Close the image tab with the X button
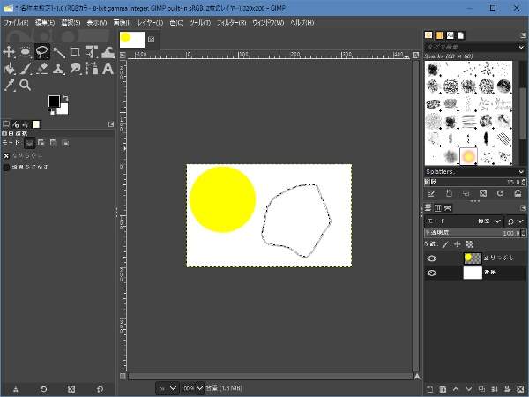This screenshot has width=529, height=397. click(x=151, y=40)
